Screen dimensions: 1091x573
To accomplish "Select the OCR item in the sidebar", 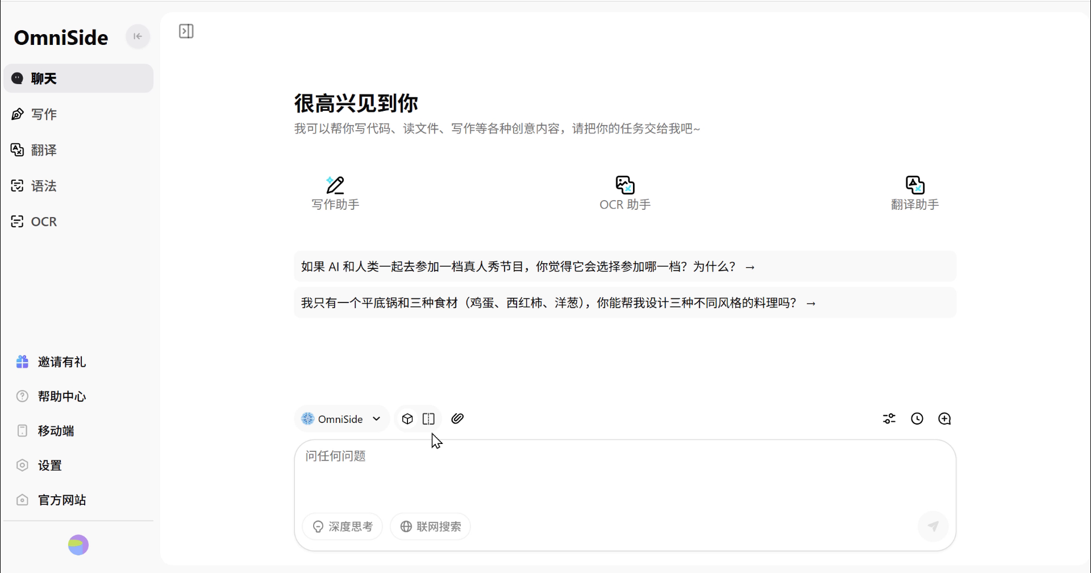I will [44, 222].
